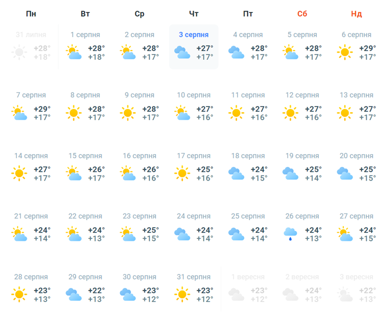Click the Пн weekday header
This screenshot has height=317, width=384.
point(31,14)
